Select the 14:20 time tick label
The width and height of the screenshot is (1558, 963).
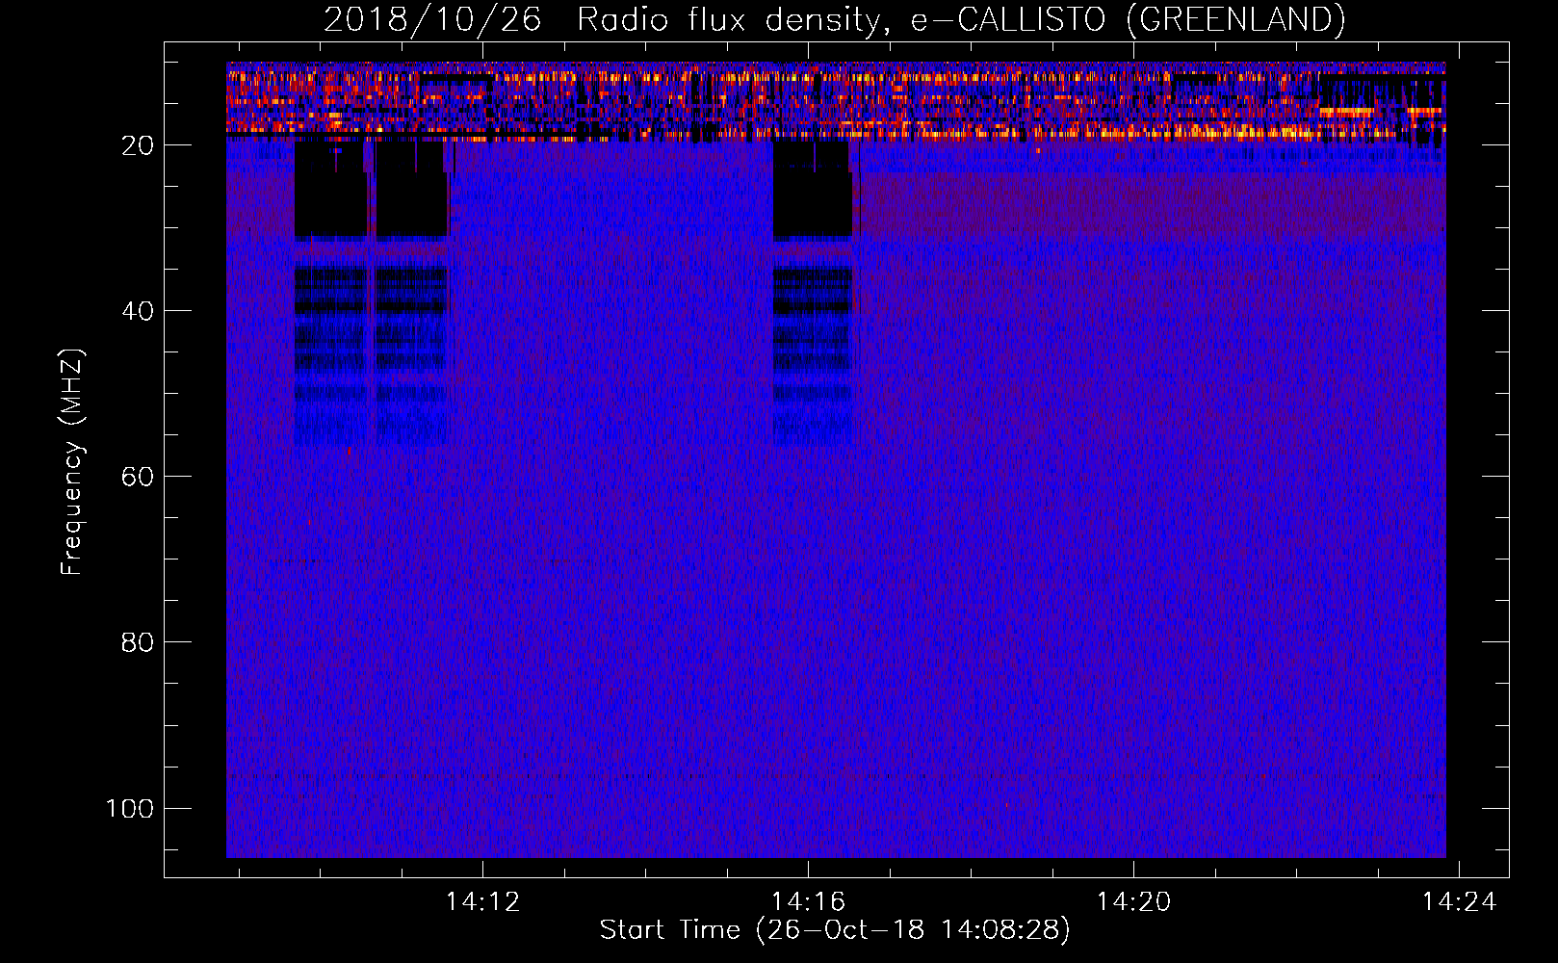1134,901
